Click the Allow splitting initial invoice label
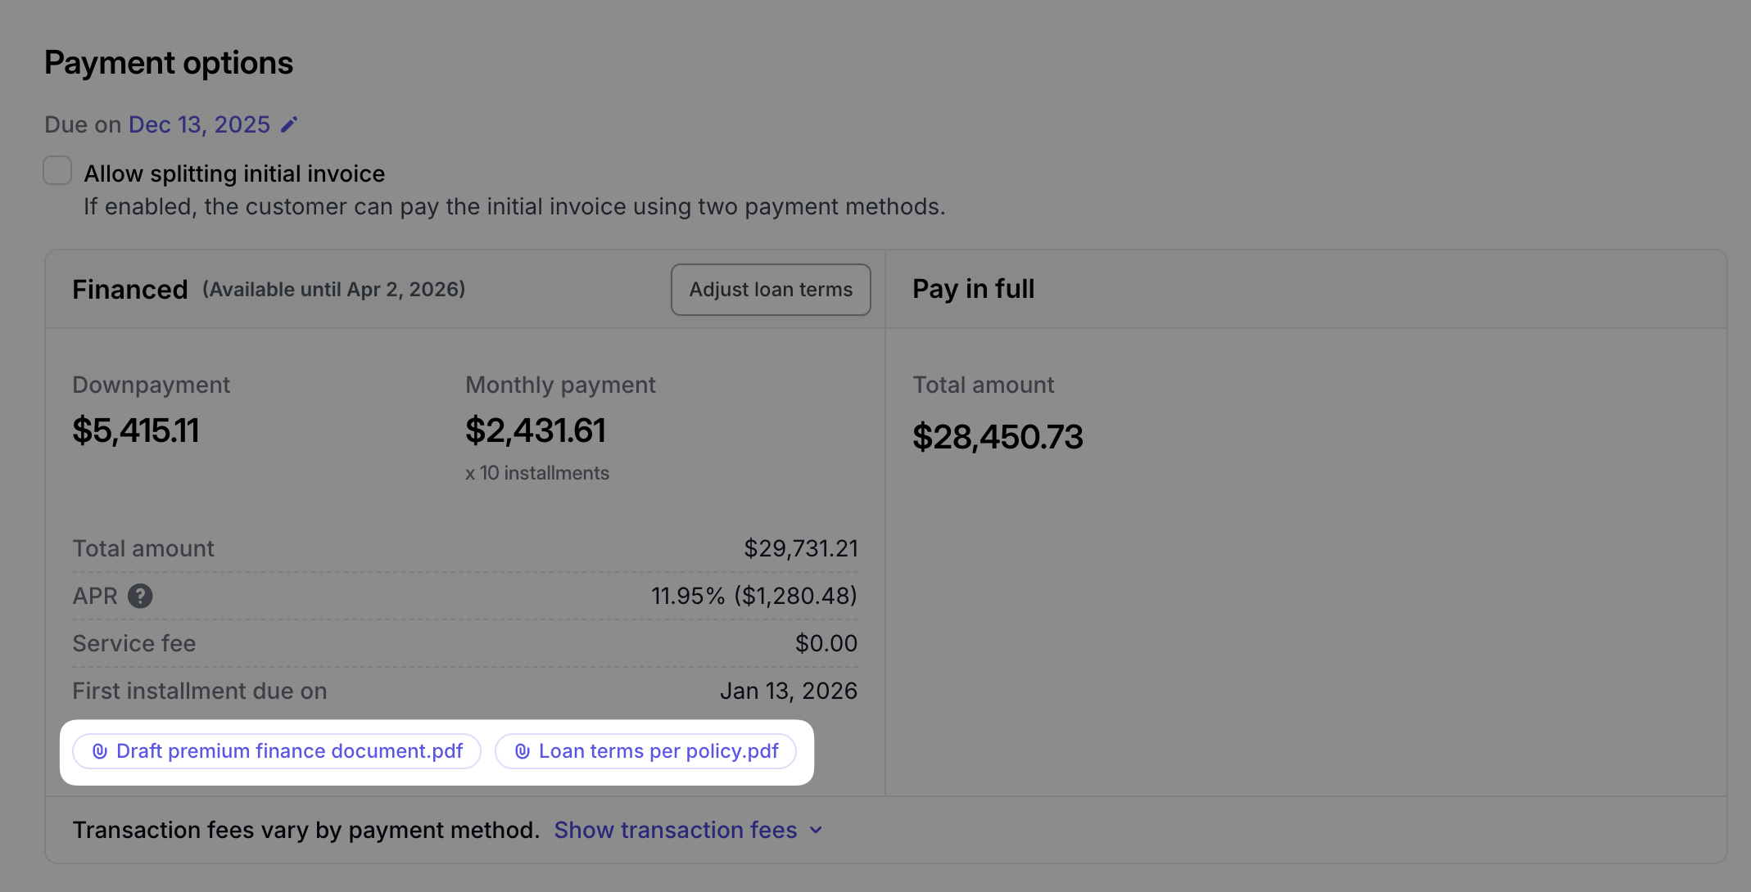Screen dimensions: 1751x892 click(x=234, y=173)
